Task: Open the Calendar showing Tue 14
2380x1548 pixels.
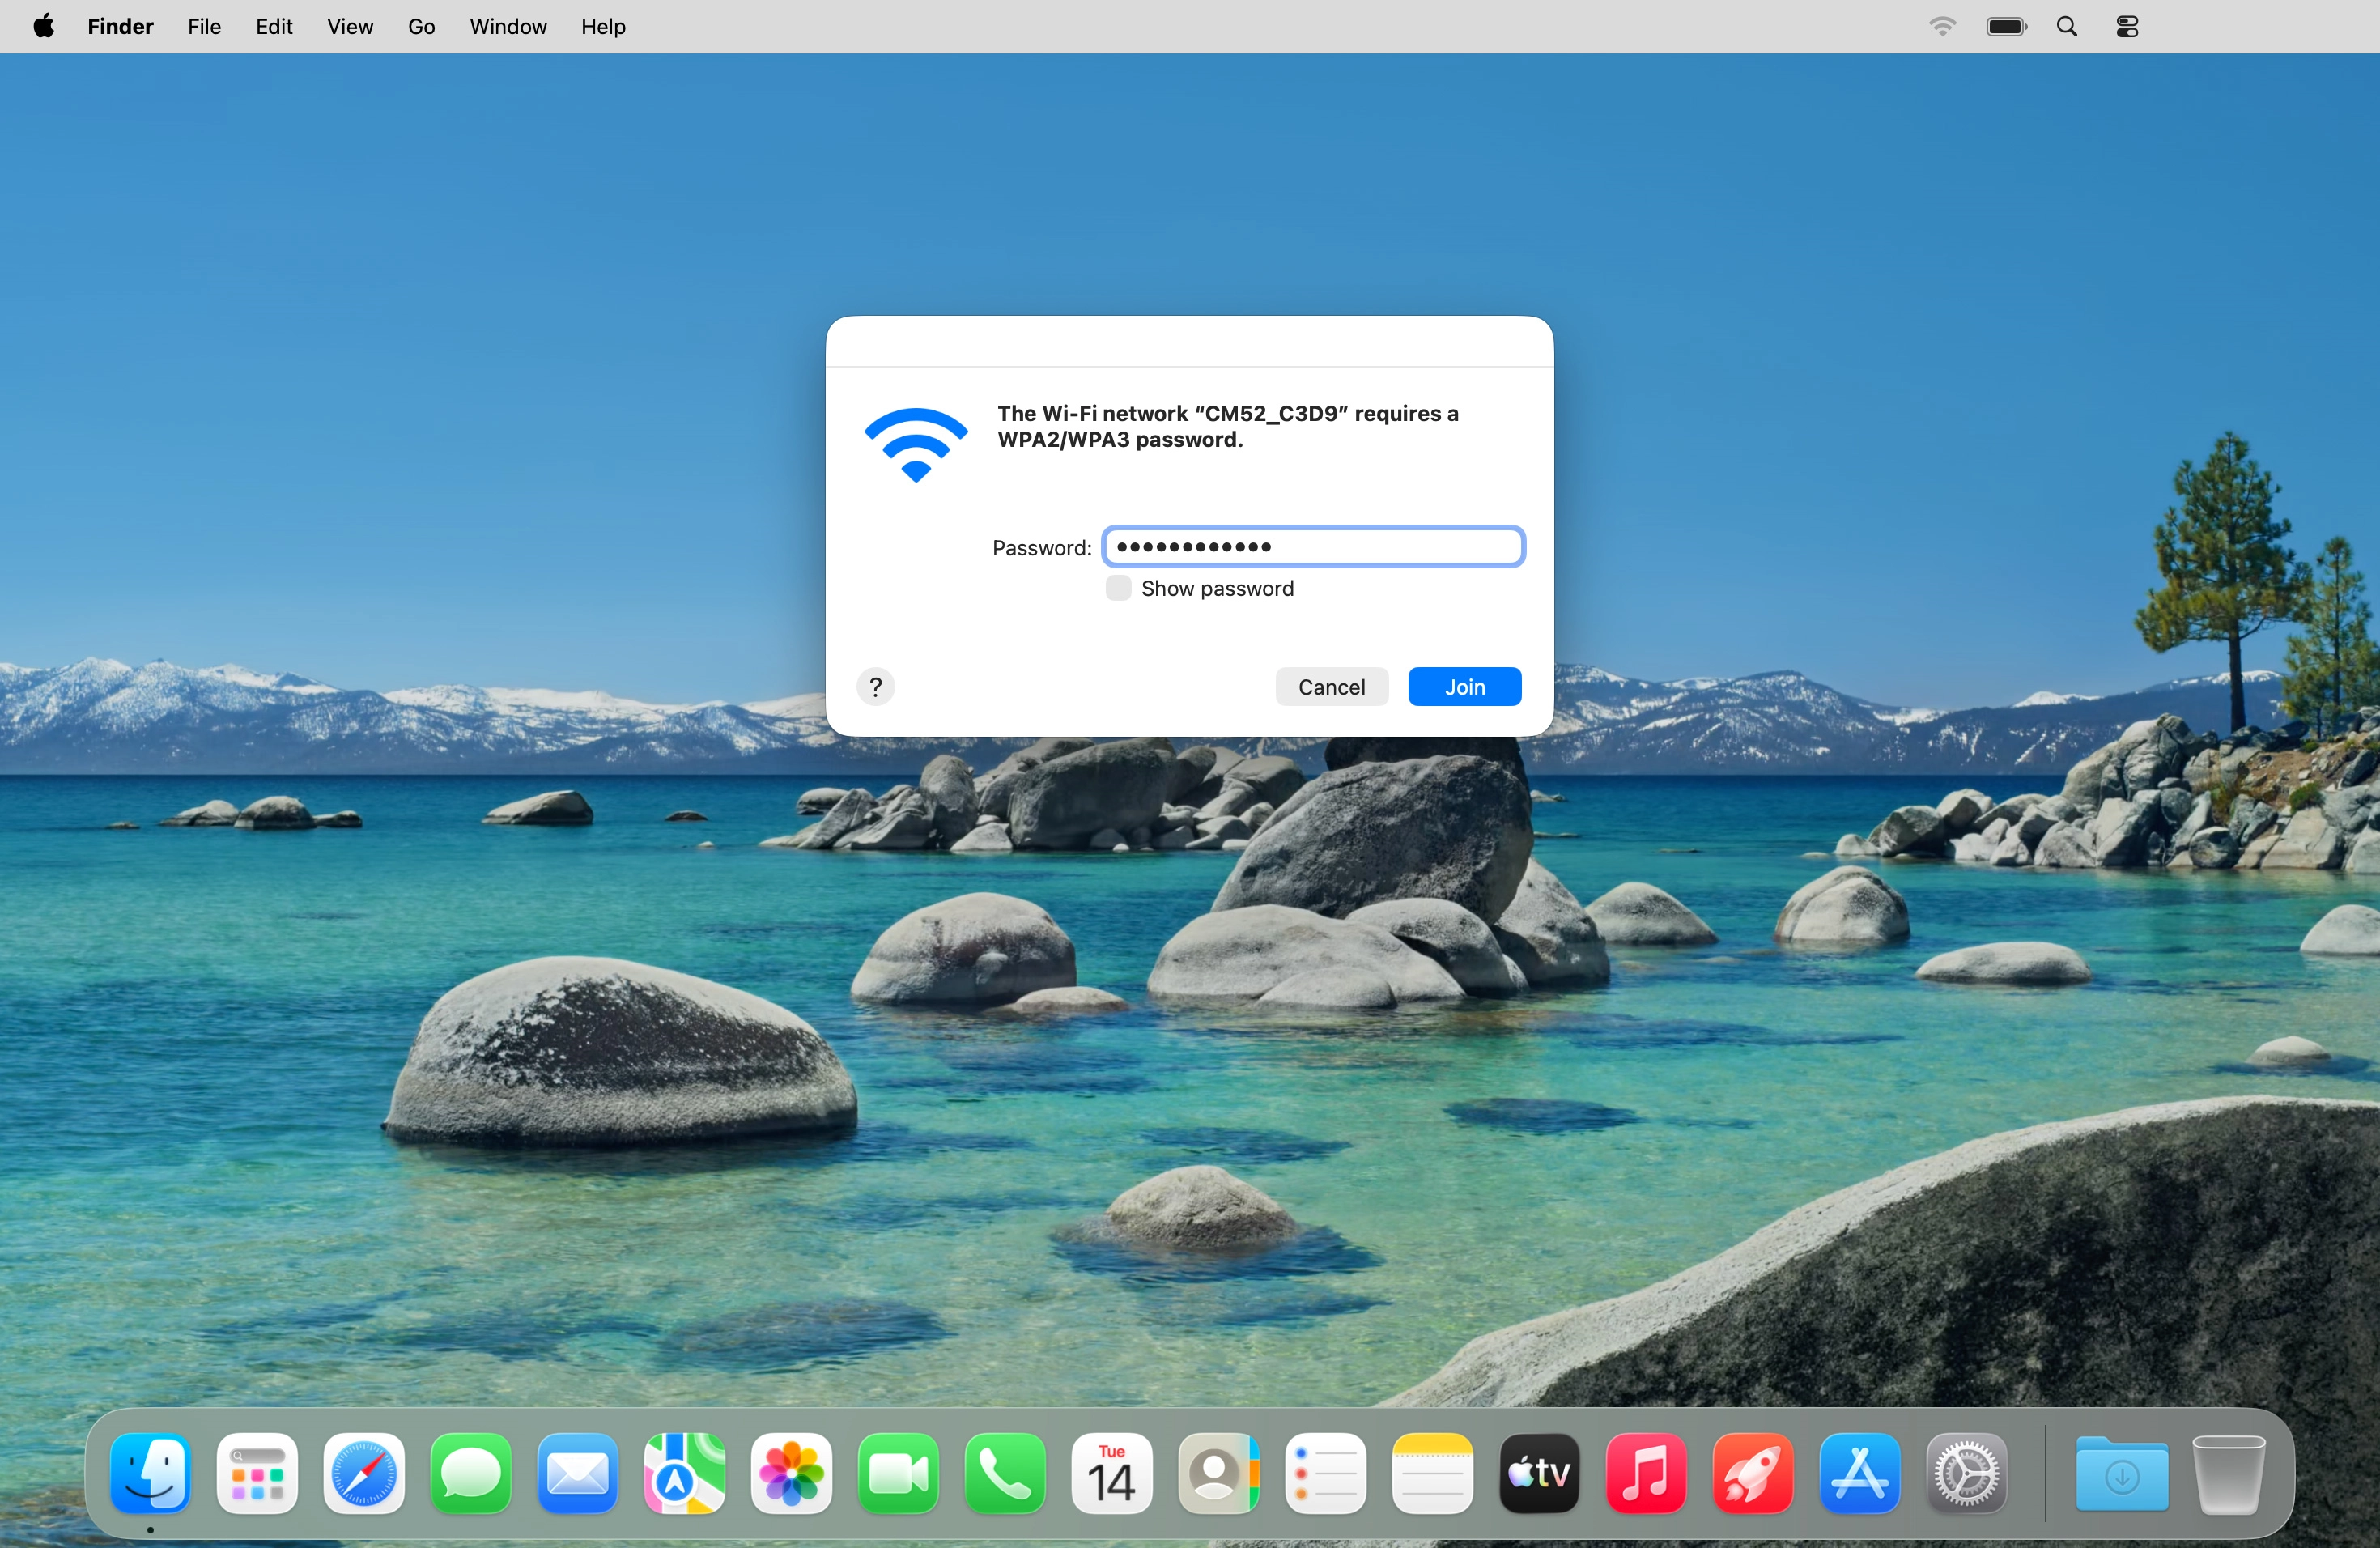Action: point(1112,1474)
